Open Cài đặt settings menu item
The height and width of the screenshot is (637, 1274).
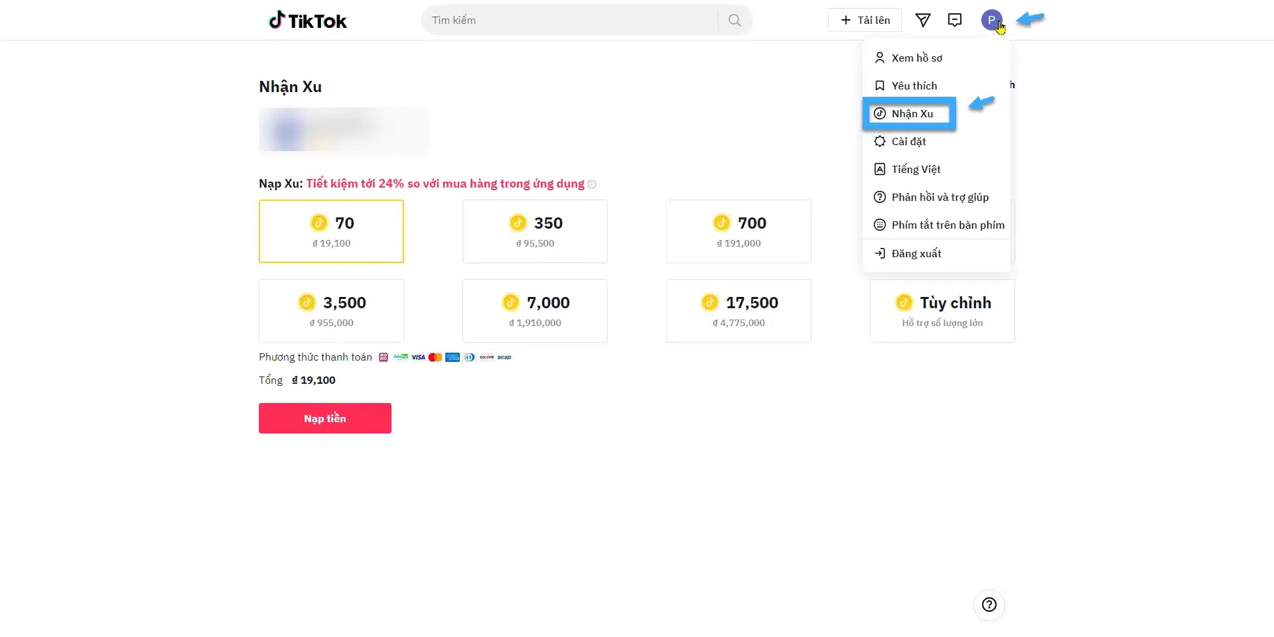[908, 141]
